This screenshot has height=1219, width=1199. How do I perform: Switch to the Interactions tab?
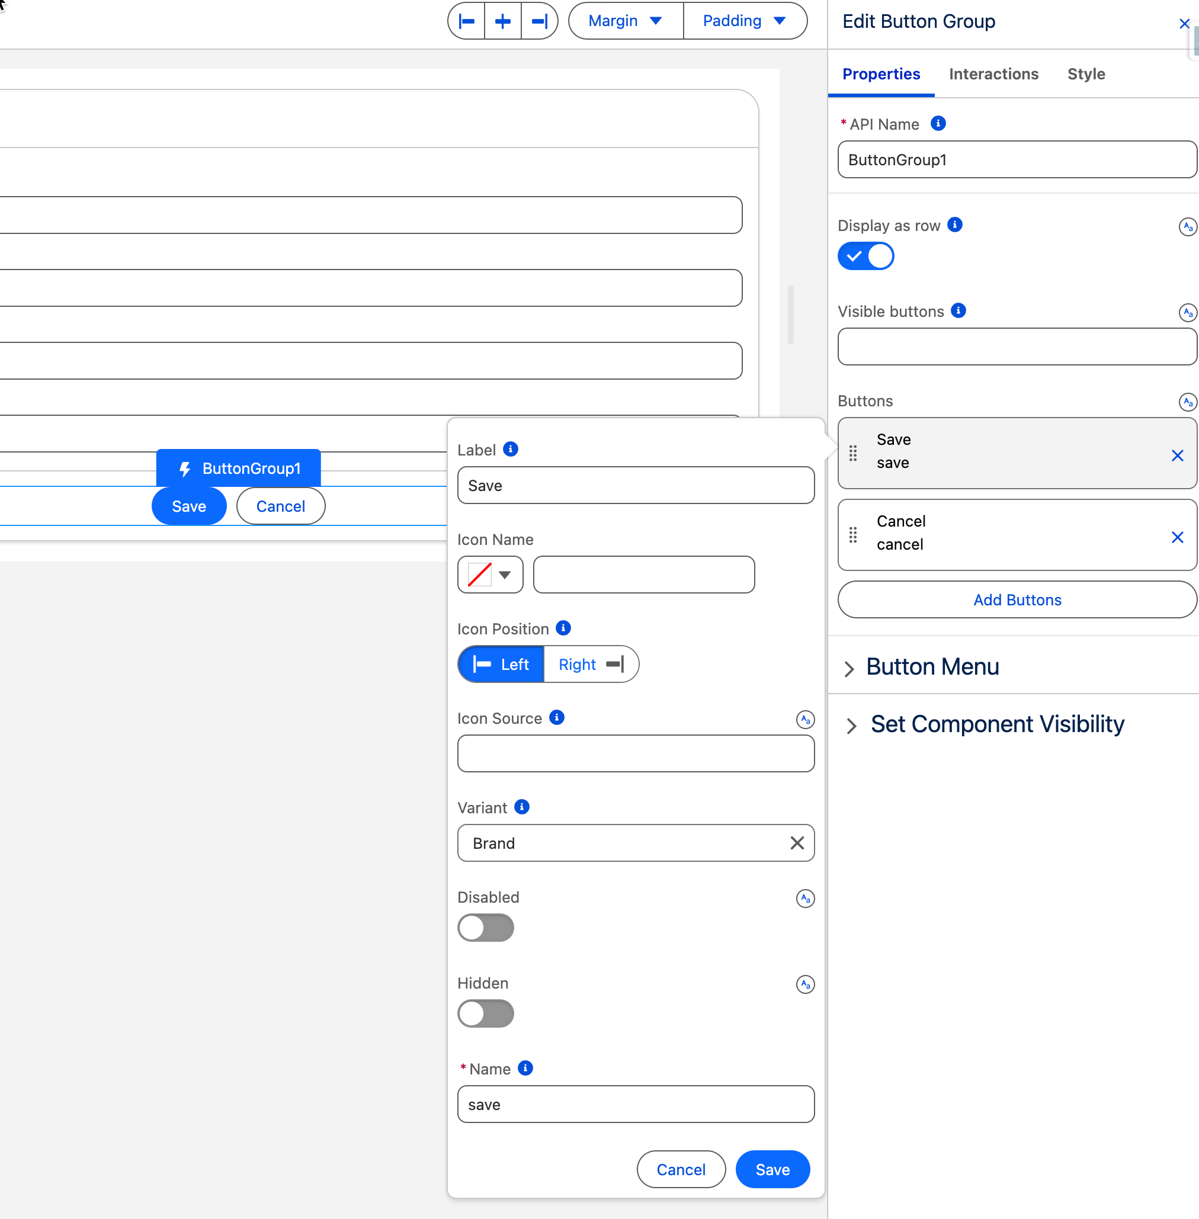coord(993,74)
